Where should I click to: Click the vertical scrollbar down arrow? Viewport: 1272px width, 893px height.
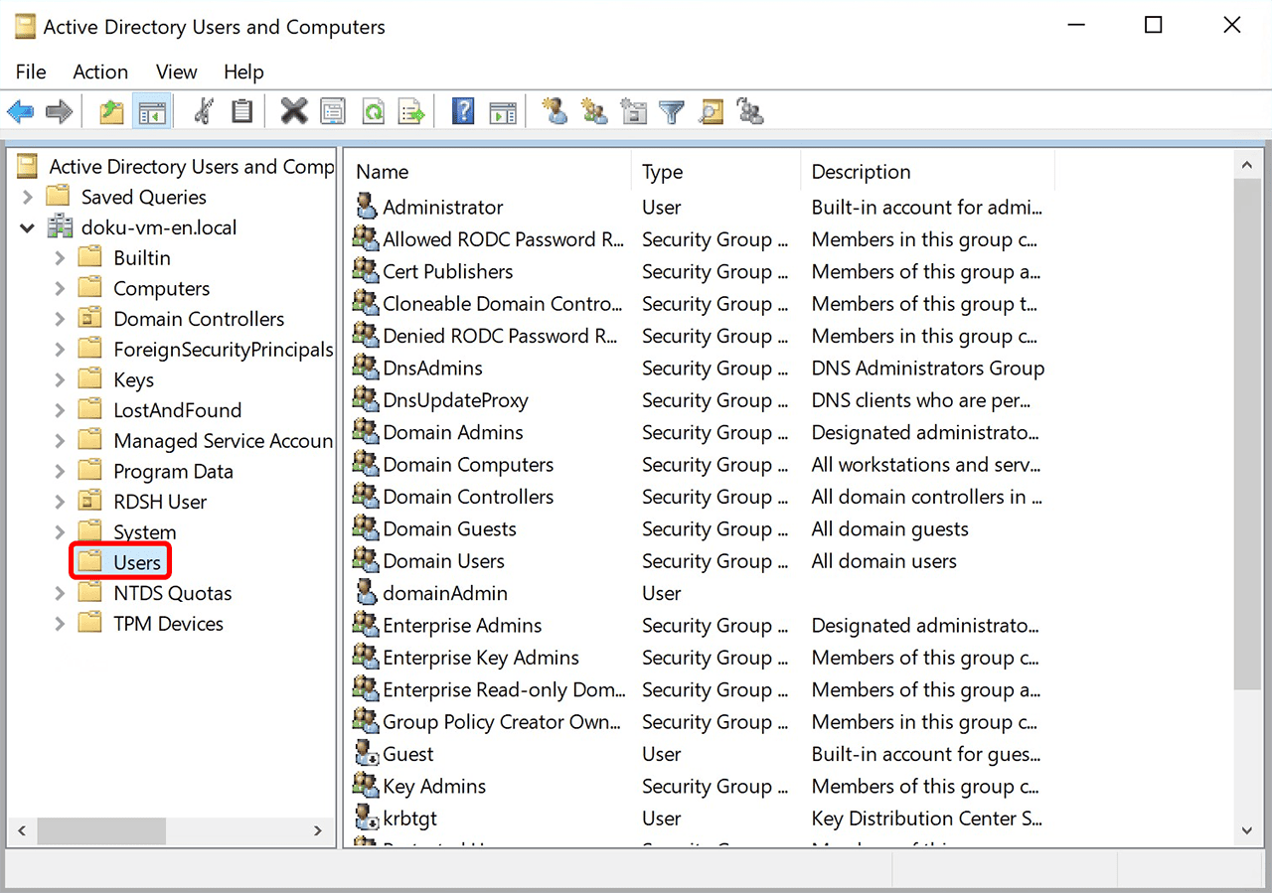1247,830
